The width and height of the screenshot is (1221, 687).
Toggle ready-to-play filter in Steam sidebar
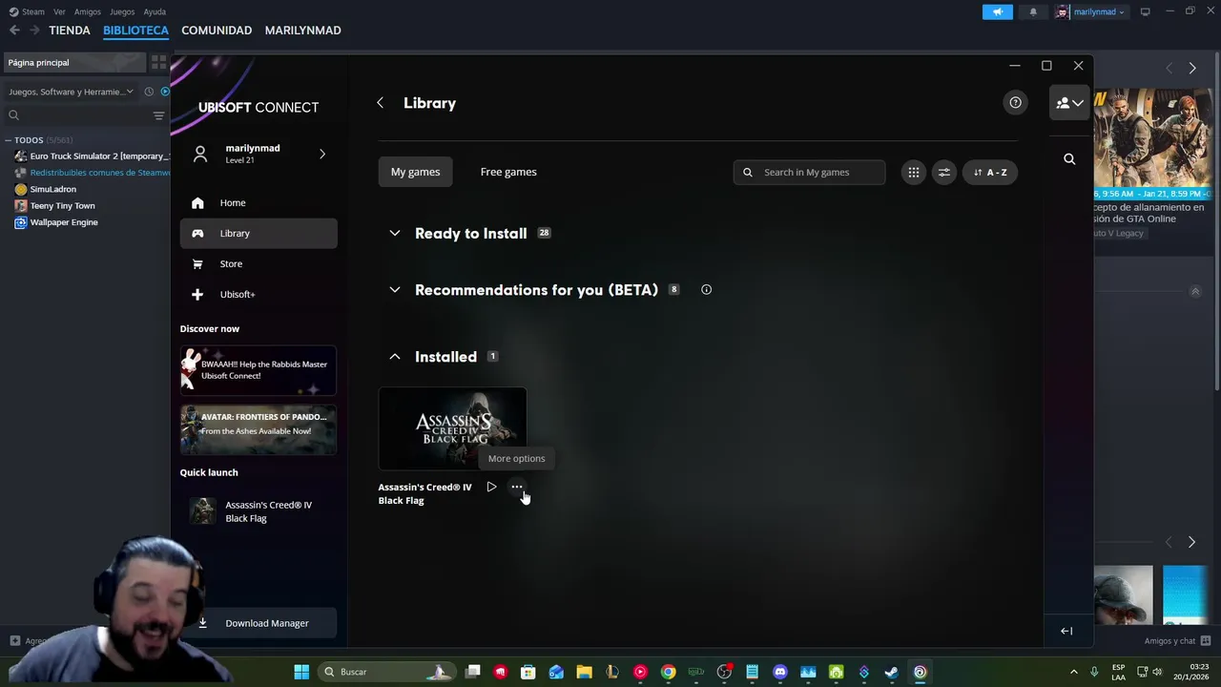pyautogui.click(x=165, y=92)
